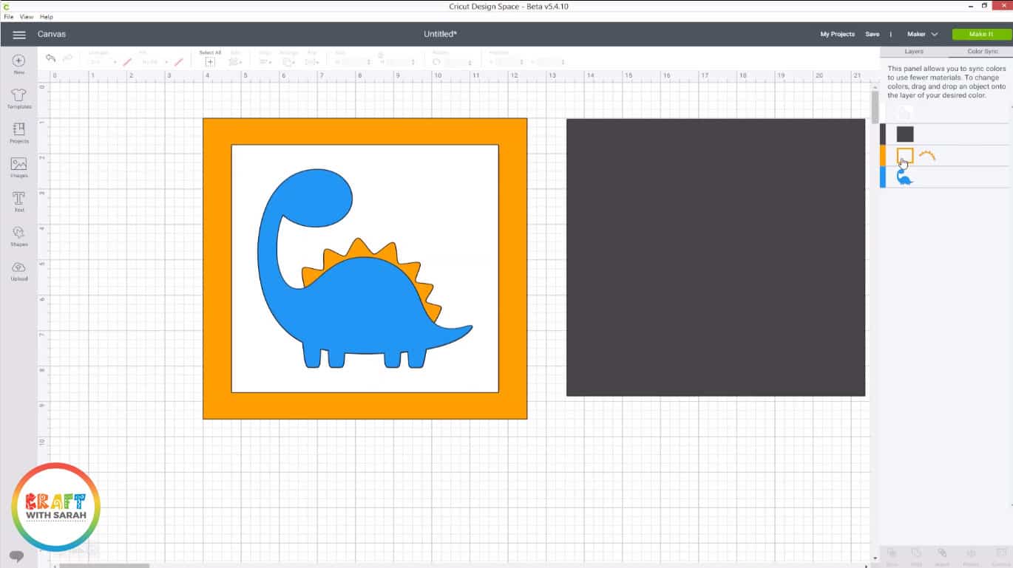This screenshot has height=568, width=1013.
Task: Select the faint white layer thumbnail in Color Sync
Action: (x=904, y=113)
